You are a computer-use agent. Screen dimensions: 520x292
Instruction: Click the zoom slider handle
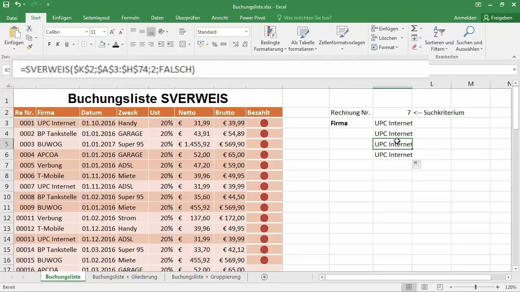coord(475,287)
